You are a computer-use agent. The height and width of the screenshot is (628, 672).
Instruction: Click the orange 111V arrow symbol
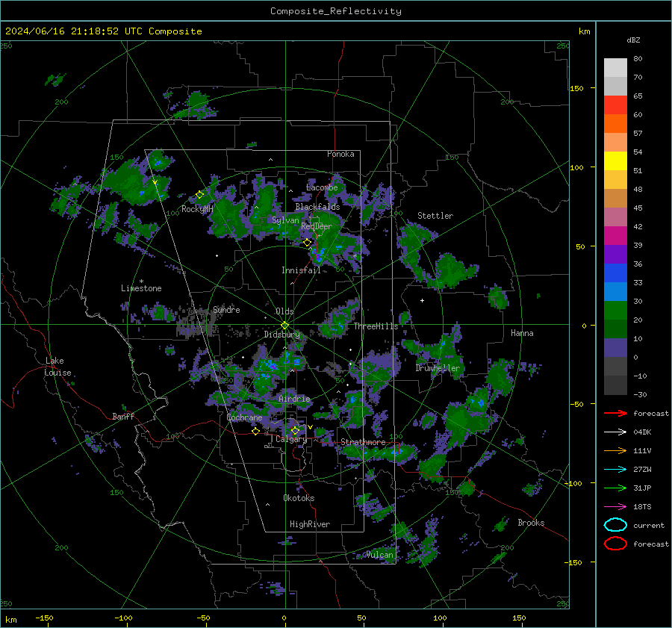[x=615, y=450]
